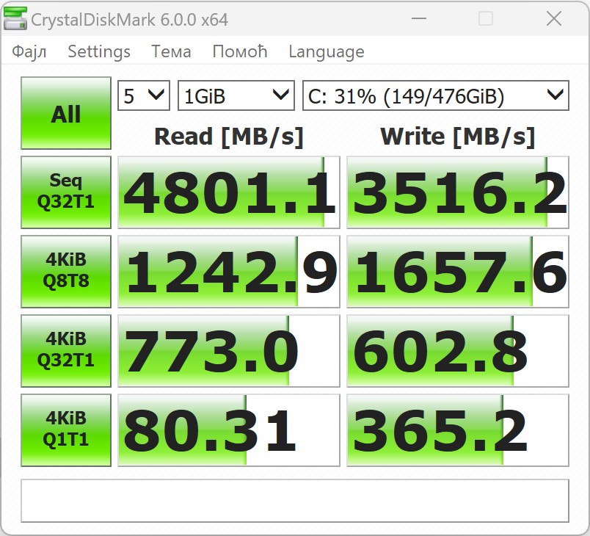Select the 4KiB Q32T1 read value 773.0
This screenshot has width=590, height=536.
(229, 351)
